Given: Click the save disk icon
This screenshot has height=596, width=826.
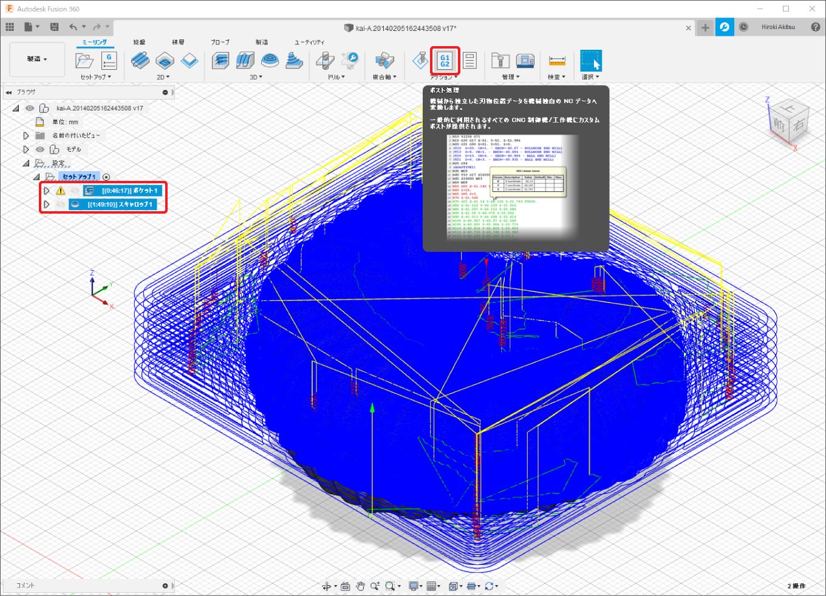Looking at the screenshot, I should (54, 27).
